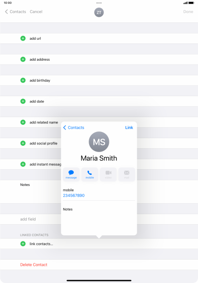Tap the green plus beside add url
This screenshot has height=283, width=198.
coord(23,38)
